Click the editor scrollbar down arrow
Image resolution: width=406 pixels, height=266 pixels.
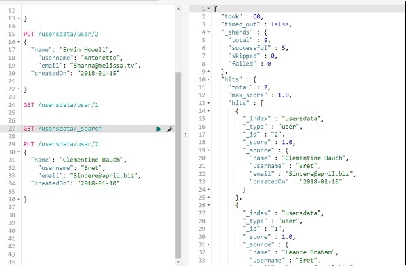179,261
